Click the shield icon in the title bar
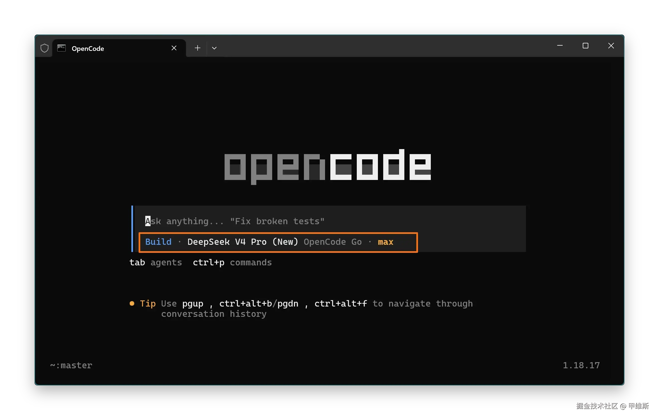 [44, 48]
